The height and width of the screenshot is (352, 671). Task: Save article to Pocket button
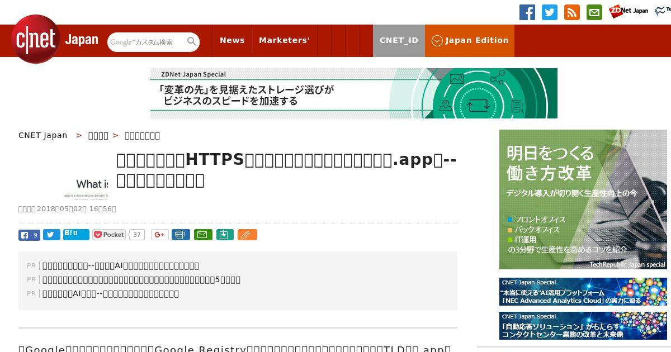click(x=109, y=235)
